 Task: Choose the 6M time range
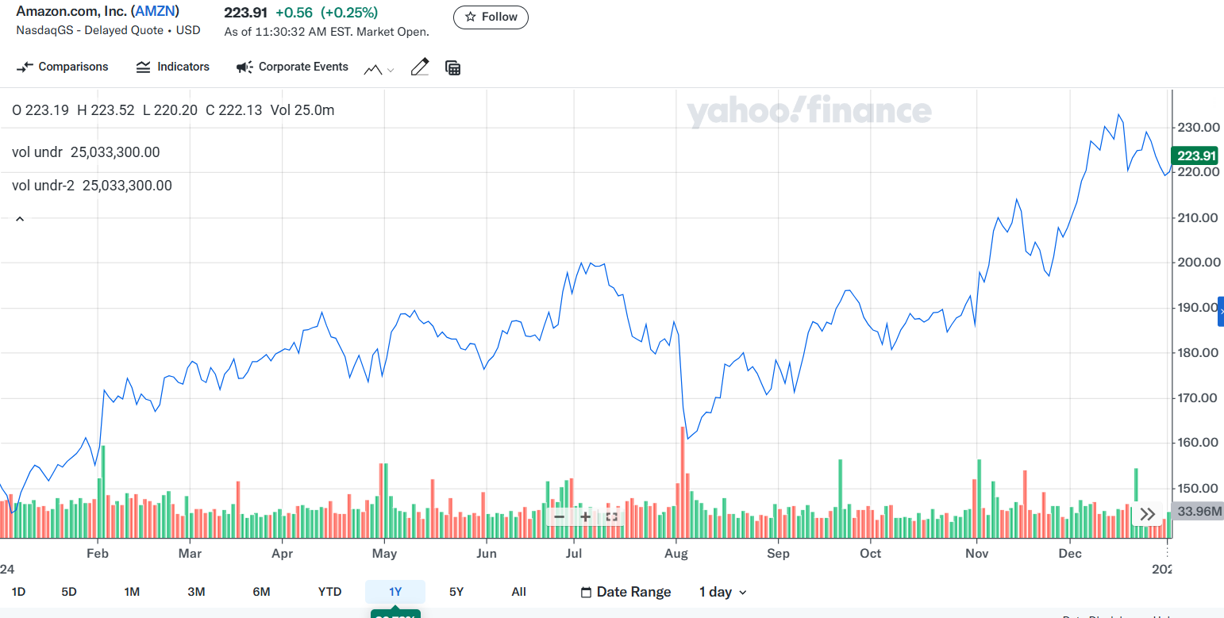261,592
